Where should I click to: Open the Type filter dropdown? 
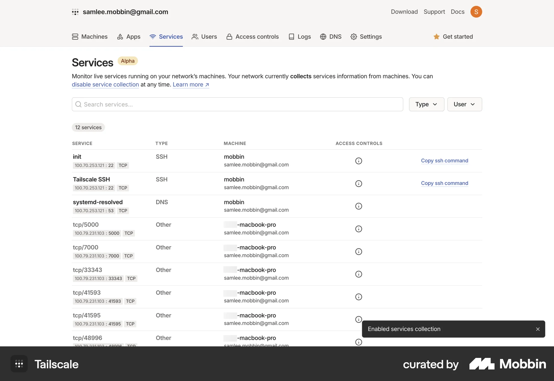(x=426, y=104)
